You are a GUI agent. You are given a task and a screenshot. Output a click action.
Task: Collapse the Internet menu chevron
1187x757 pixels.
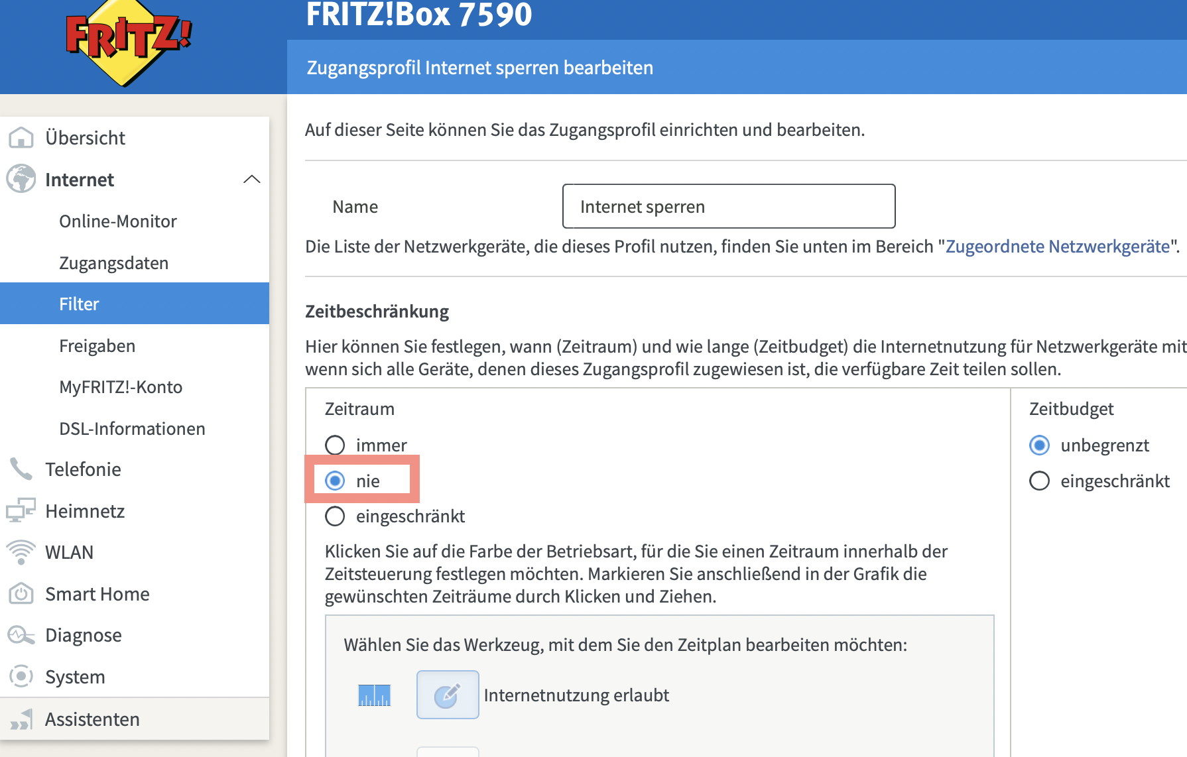coord(252,180)
